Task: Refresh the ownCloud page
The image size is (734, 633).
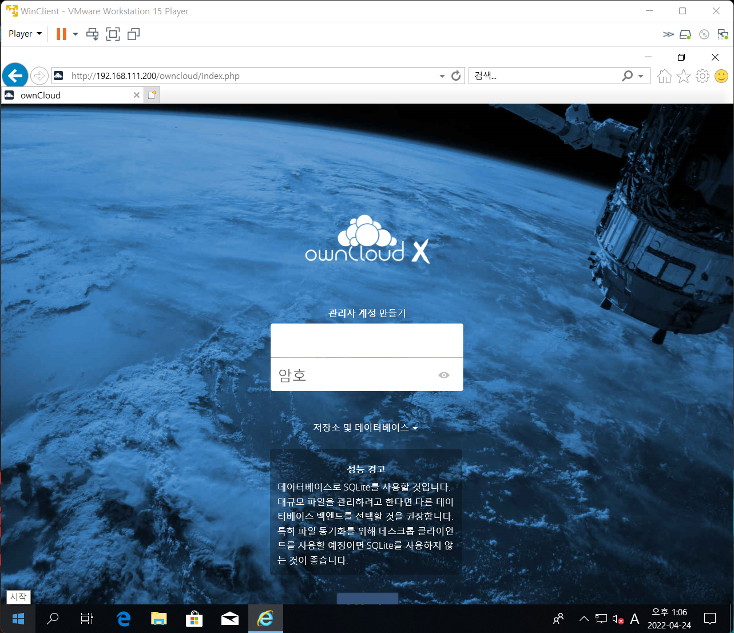Action: tap(456, 76)
